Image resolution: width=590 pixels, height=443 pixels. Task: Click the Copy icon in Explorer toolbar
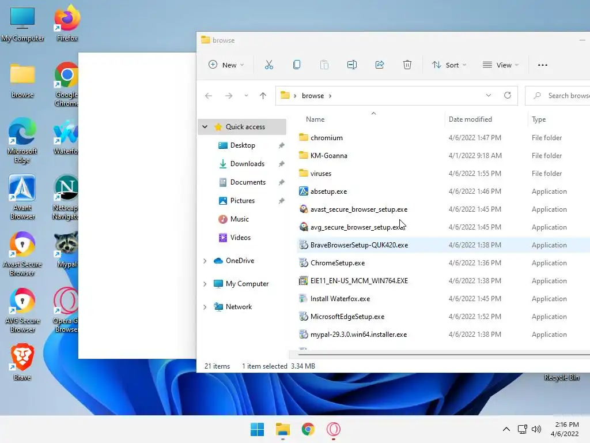(297, 65)
